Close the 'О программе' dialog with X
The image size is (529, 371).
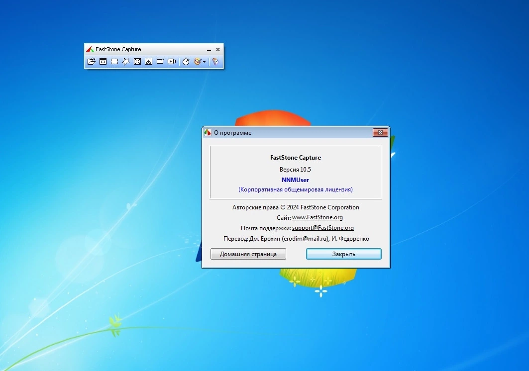380,133
